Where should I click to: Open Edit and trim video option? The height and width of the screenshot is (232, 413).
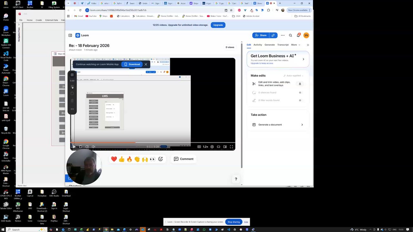(278, 84)
